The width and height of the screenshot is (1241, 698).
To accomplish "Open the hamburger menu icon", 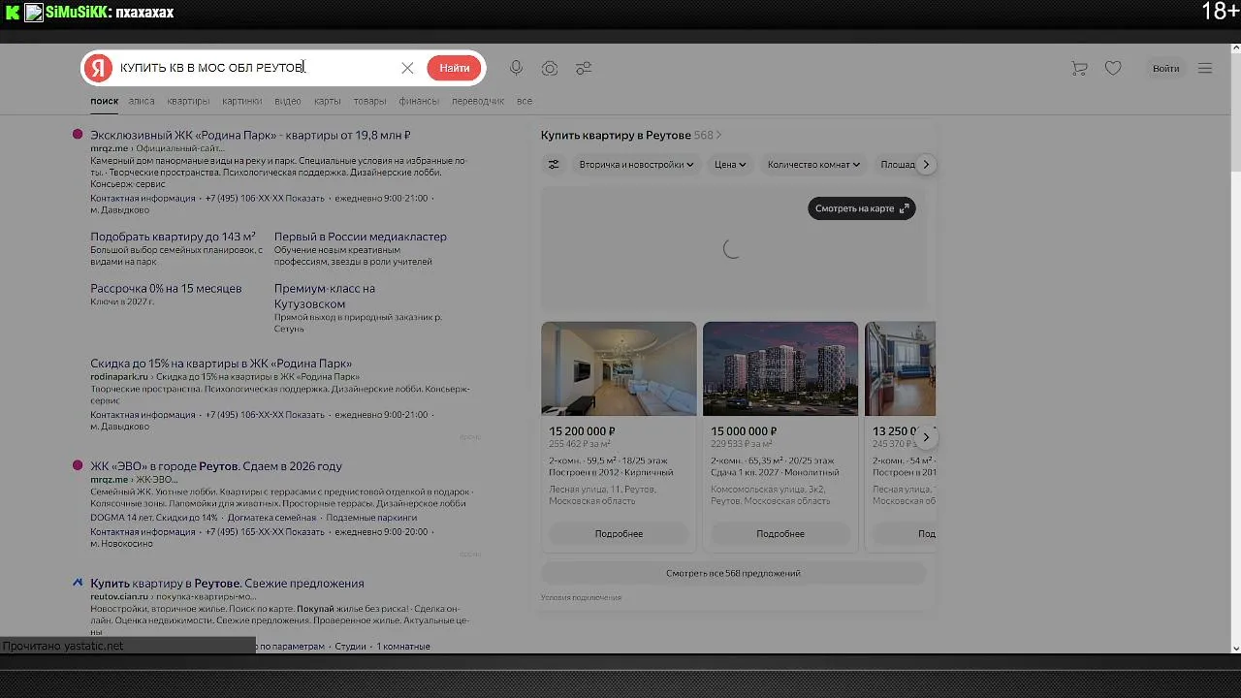I will (1205, 68).
